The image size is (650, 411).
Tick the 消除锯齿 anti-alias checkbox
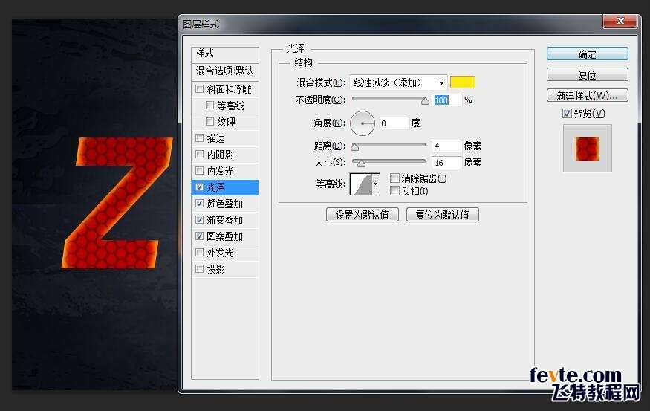[394, 178]
